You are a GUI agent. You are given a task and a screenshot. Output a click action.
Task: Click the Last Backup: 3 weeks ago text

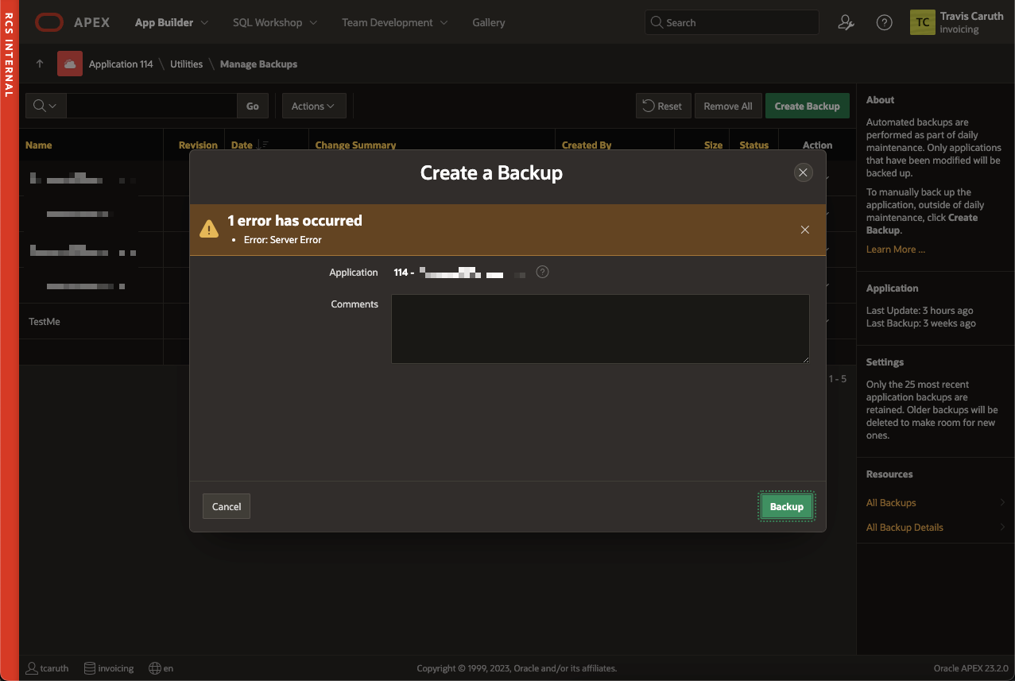pos(920,323)
